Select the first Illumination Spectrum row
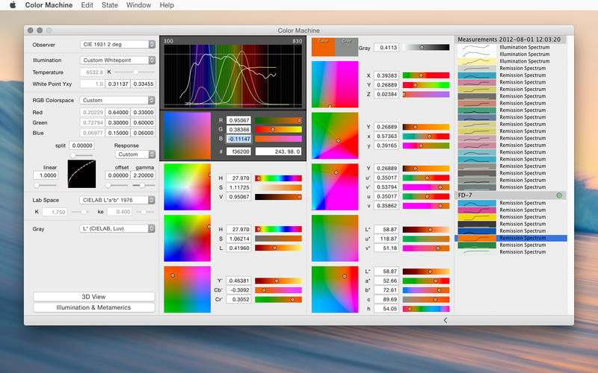 [511, 47]
